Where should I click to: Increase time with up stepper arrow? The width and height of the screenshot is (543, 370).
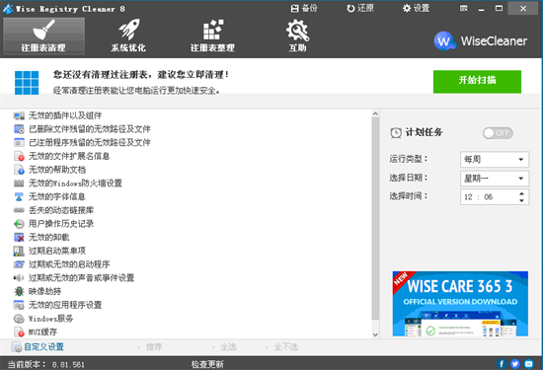click(x=521, y=193)
